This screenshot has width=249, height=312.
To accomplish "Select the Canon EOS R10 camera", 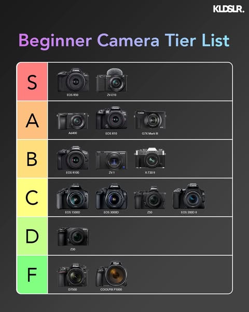I will [112, 118].
